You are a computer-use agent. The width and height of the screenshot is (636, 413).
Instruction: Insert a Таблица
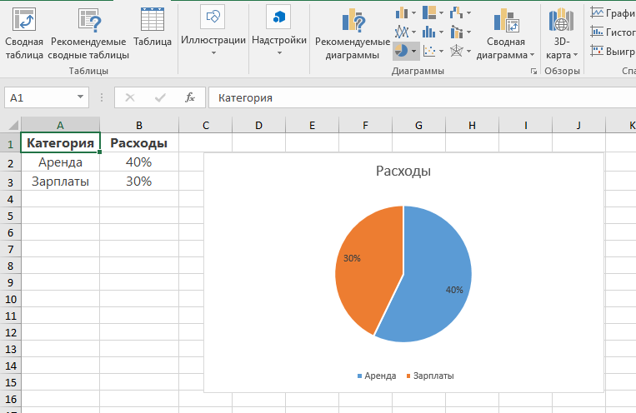coord(153,27)
